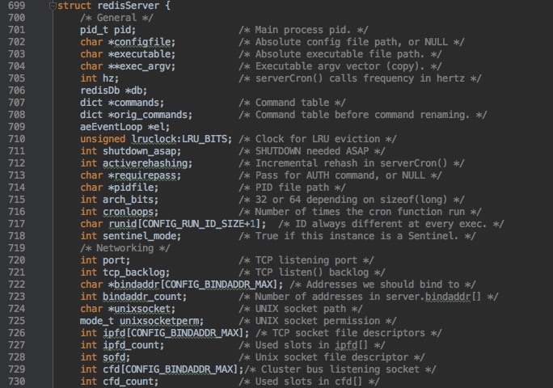Click line number 699 in gutter
This screenshot has width=553, height=388.
17,6
